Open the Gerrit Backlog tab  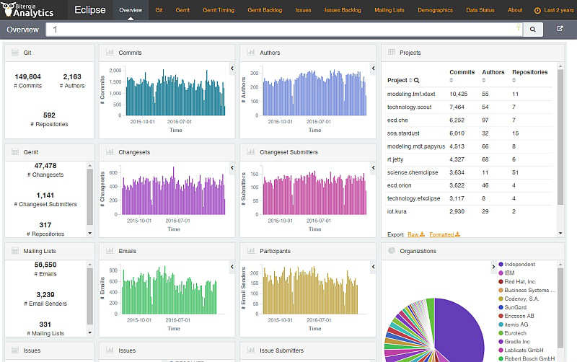click(265, 10)
